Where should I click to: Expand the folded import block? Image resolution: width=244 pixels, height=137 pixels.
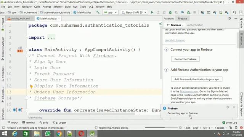pyautogui.click(x=27, y=37)
